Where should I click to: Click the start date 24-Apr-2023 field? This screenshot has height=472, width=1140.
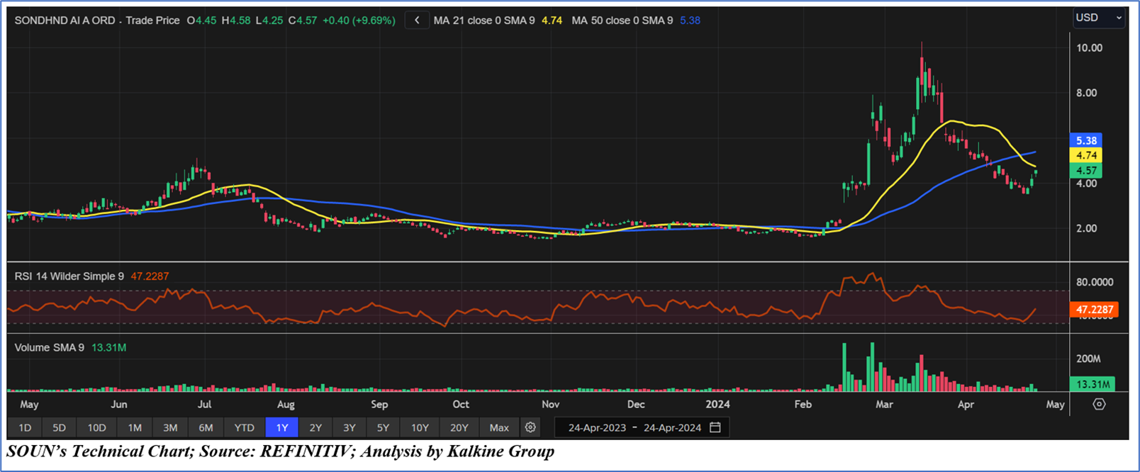coord(598,427)
